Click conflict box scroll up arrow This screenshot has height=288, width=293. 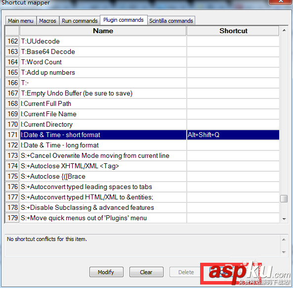coord(284,240)
